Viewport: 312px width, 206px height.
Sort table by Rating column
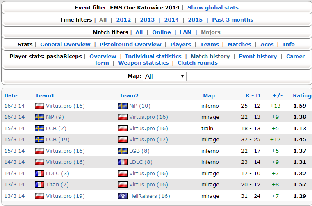click(302, 96)
